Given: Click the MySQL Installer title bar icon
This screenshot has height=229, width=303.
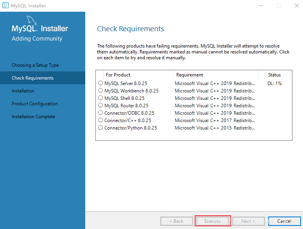Looking at the screenshot, I should click(5, 5).
